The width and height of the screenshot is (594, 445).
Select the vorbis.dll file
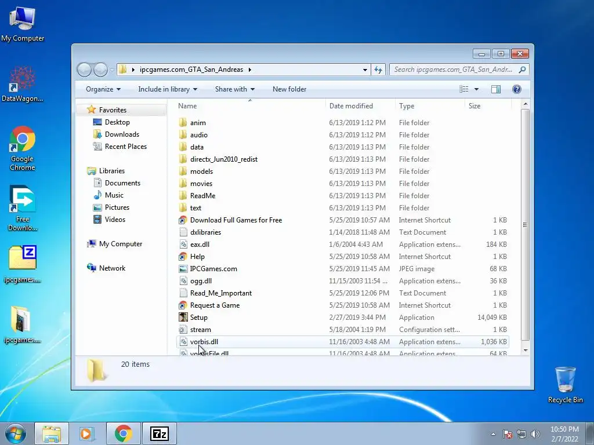pyautogui.click(x=342, y=342)
